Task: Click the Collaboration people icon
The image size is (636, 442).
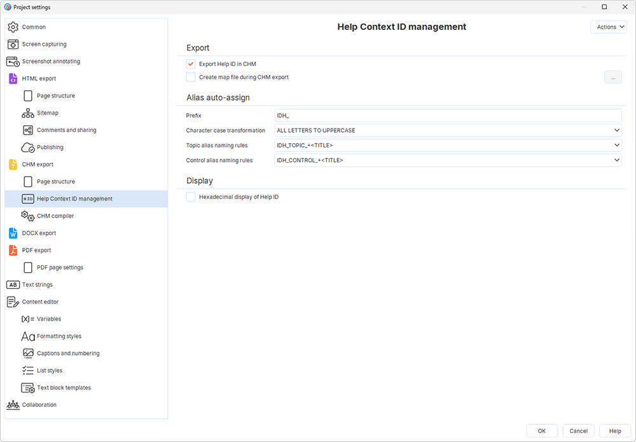Action: click(x=13, y=405)
